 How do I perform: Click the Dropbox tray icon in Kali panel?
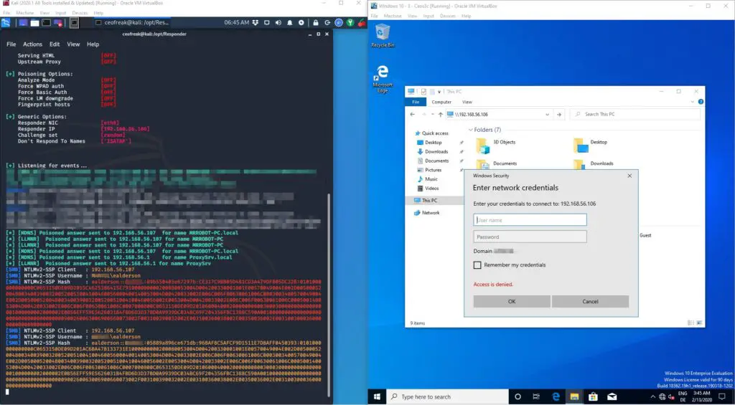pyautogui.click(x=256, y=22)
